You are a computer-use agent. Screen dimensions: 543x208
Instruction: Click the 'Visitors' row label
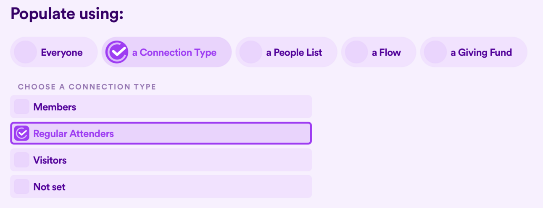pyautogui.click(x=50, y=160)
